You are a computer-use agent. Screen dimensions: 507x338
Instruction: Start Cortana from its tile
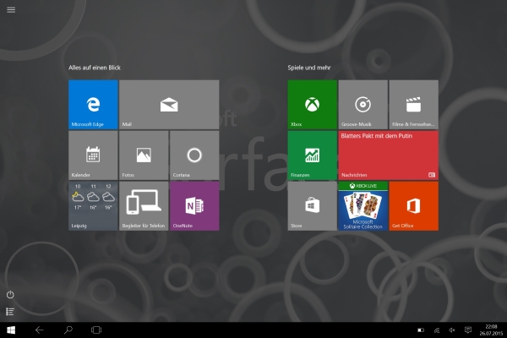[x=194, y=155]
